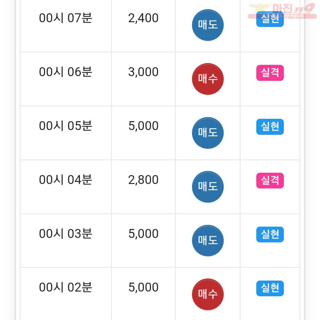Click the pink 실격 badge at 00시 06분
This screenshot has width=320, height=320.
[x=270, y=73]
